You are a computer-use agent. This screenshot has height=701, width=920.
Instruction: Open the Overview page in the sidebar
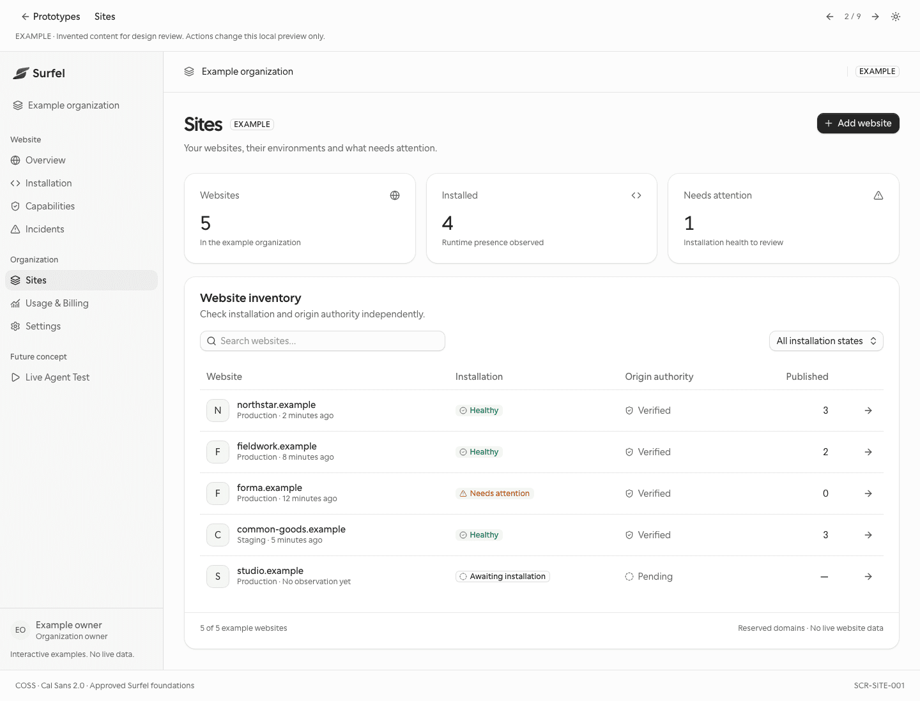(x=81, y=160)
